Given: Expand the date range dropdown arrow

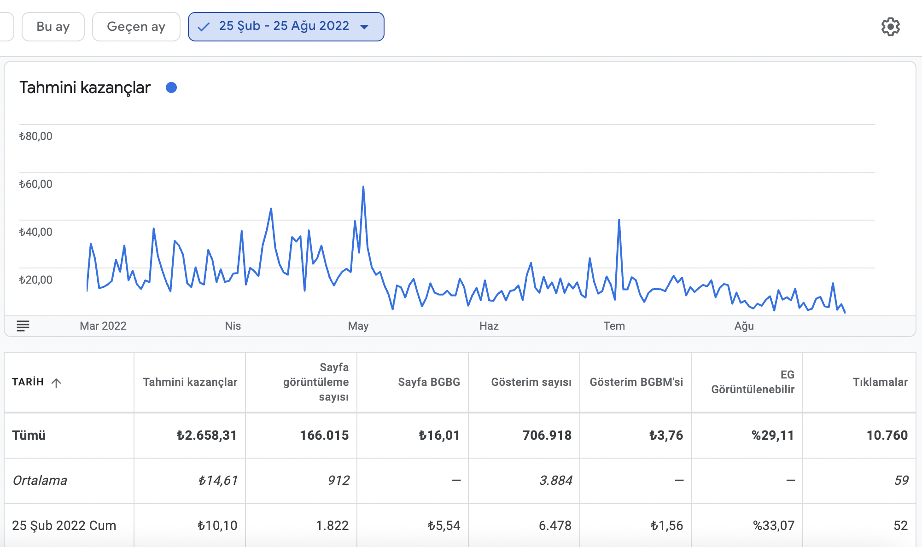Looking at the screenshot, I should (364, 27).
